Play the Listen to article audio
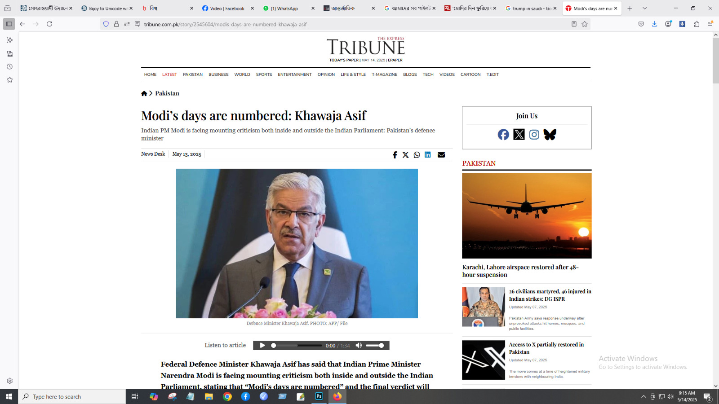This screenshot has height=404, width=719. 262,345
